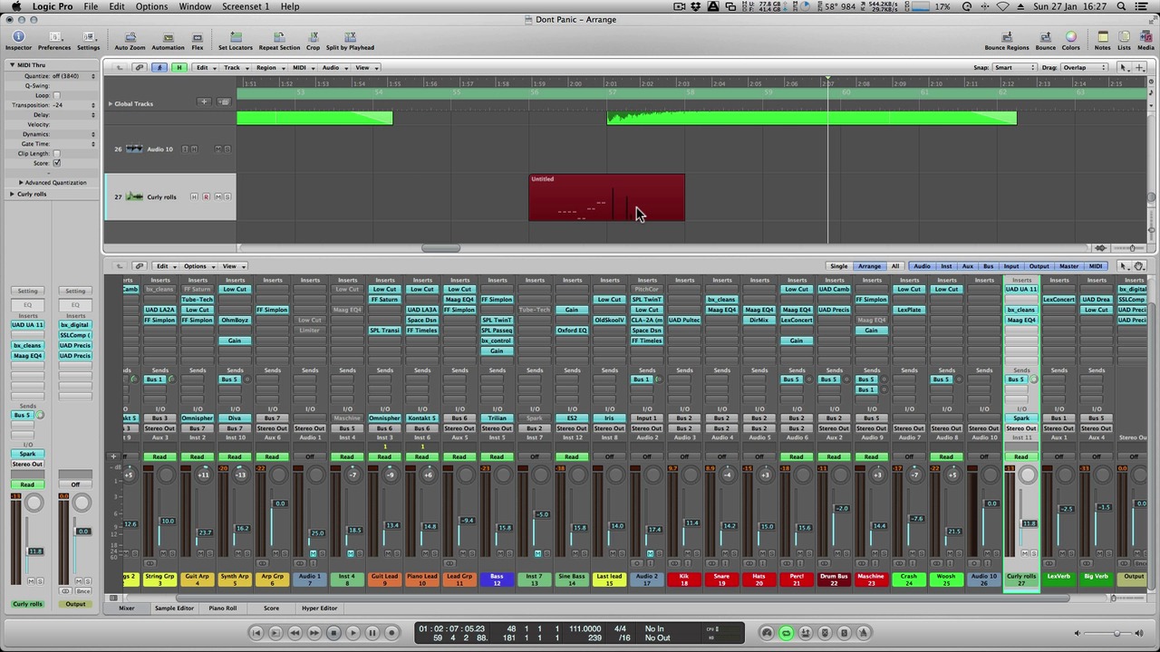Open Quantize value dropdown

pyautogui.click(x=72, y=76)
